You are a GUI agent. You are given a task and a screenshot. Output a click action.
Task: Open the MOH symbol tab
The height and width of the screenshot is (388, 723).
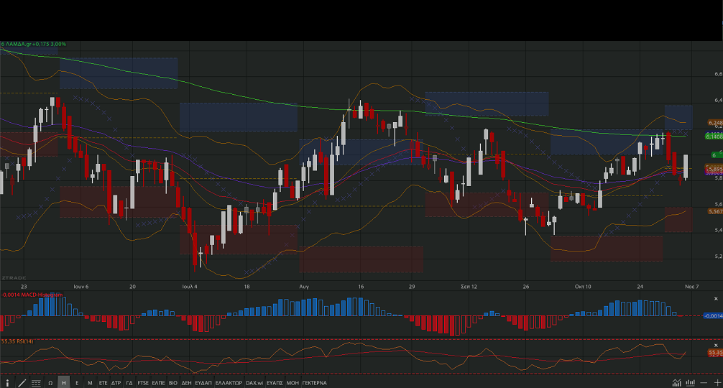[x=293, y=382]
